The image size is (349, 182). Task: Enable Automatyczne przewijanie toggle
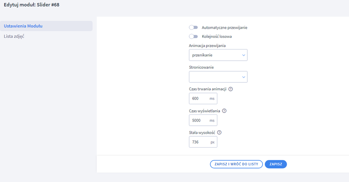(x=193, y=28)
